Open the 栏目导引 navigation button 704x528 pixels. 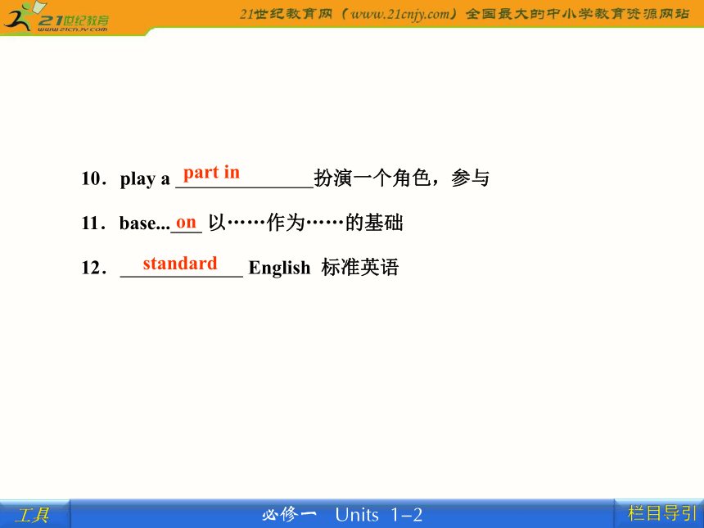pyautogui.click(x=659, y=513)
